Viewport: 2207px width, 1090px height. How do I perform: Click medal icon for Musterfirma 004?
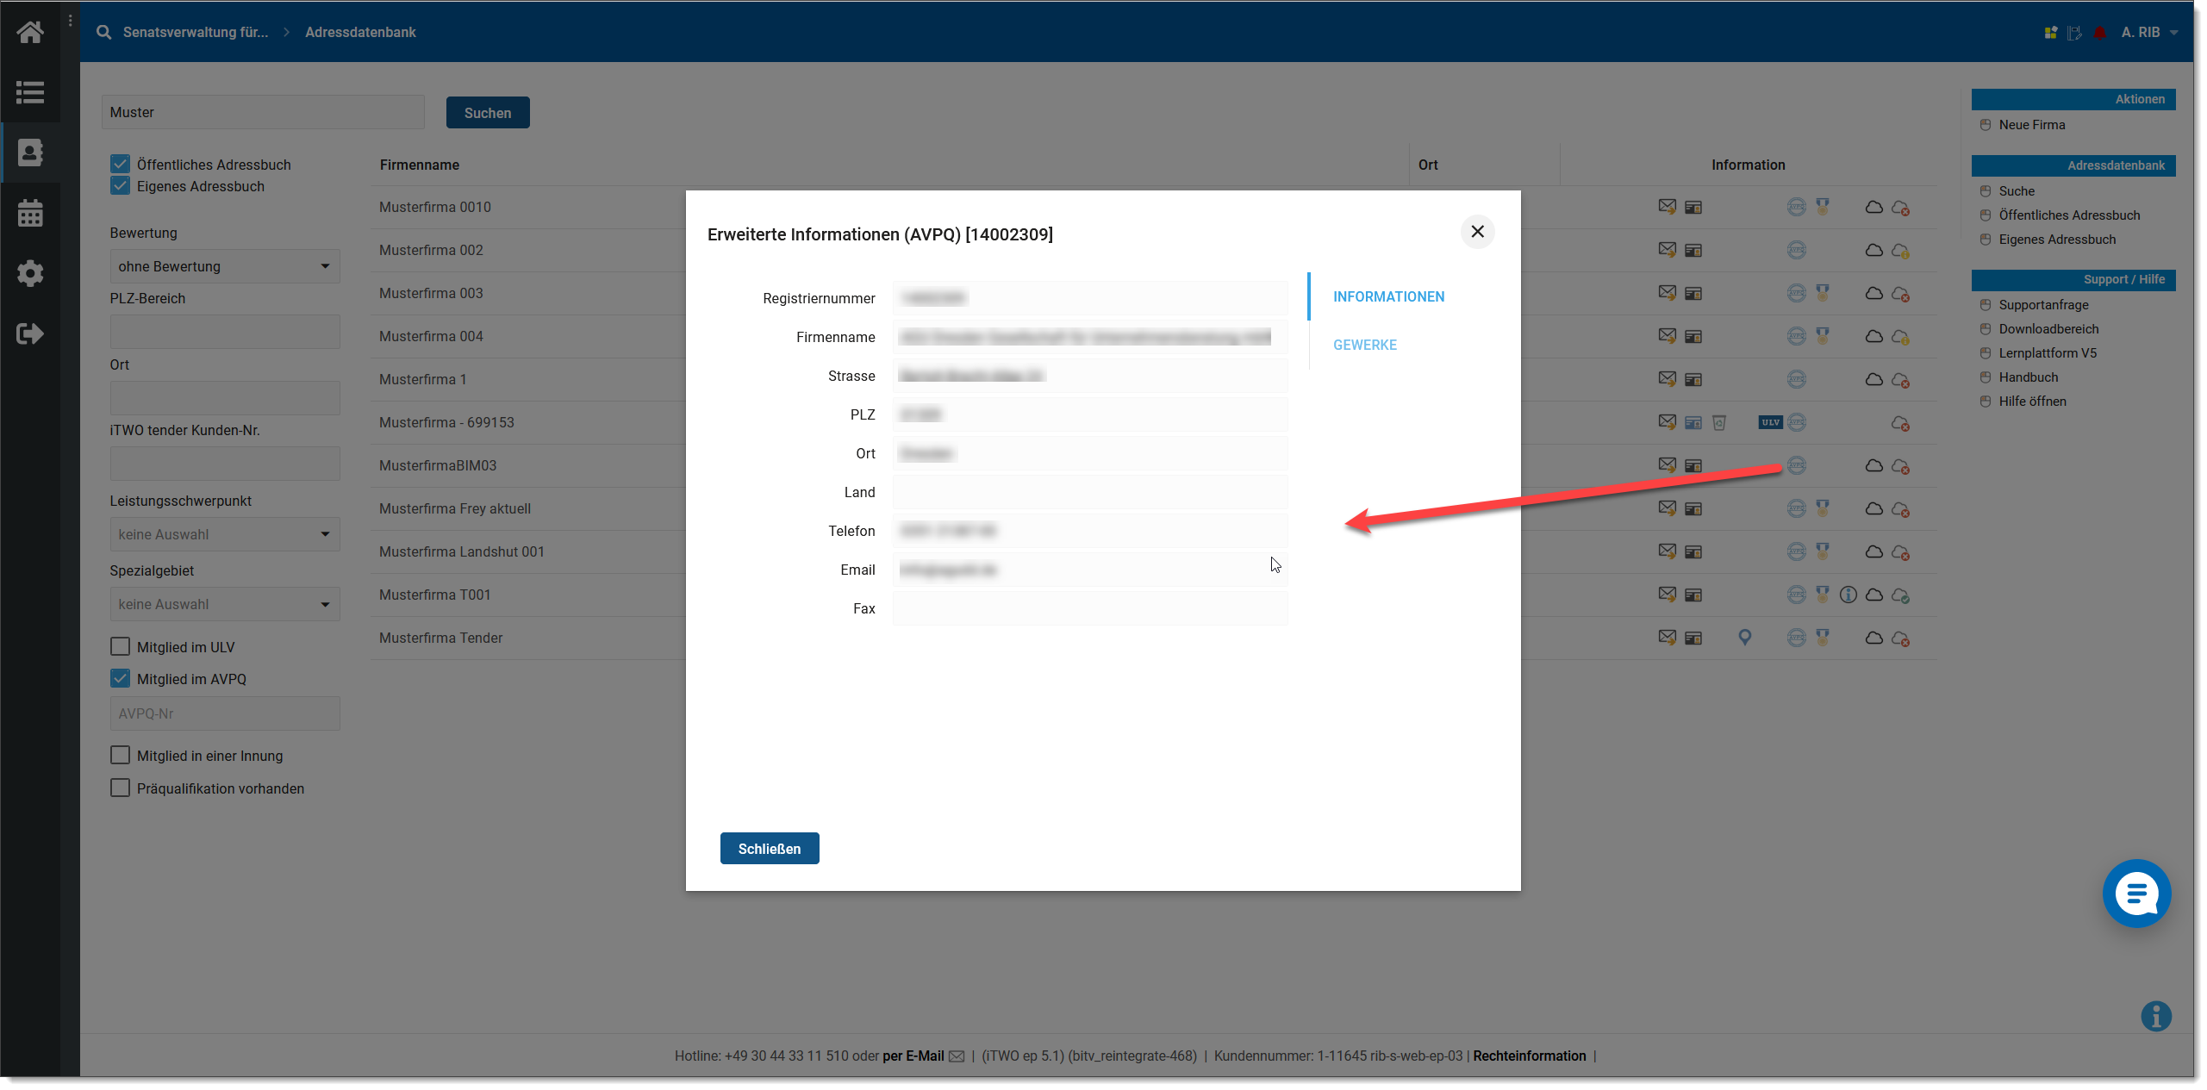[1823, 336]
